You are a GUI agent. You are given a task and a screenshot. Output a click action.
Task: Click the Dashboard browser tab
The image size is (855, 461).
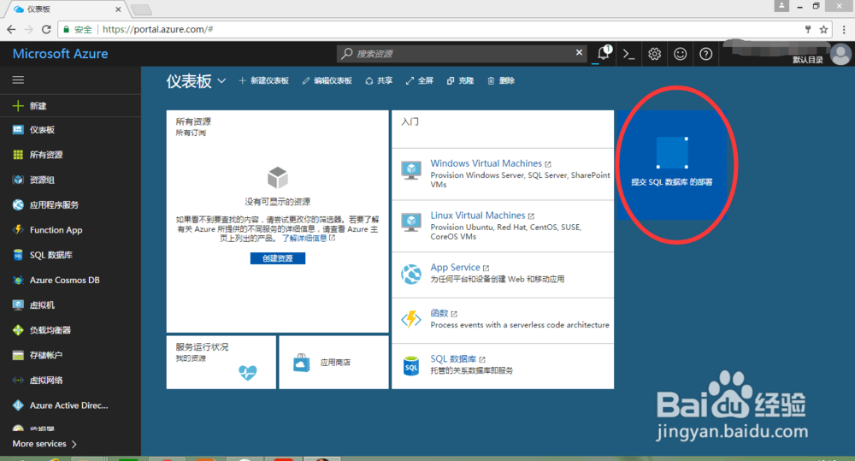point(66,9)
